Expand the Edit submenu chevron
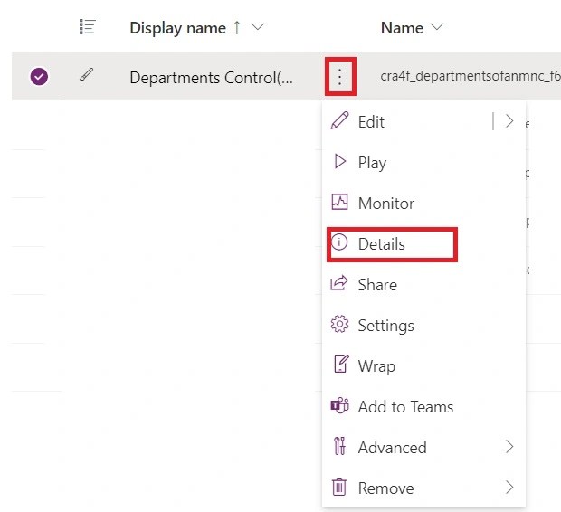 [x=509, y=121]
